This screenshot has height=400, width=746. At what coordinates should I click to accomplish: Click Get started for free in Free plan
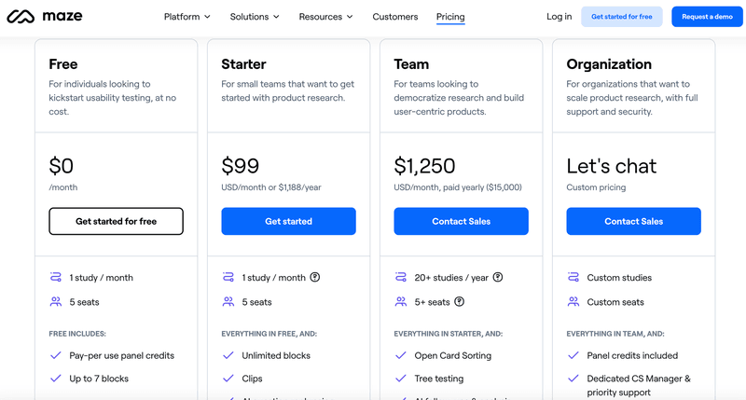116,221
